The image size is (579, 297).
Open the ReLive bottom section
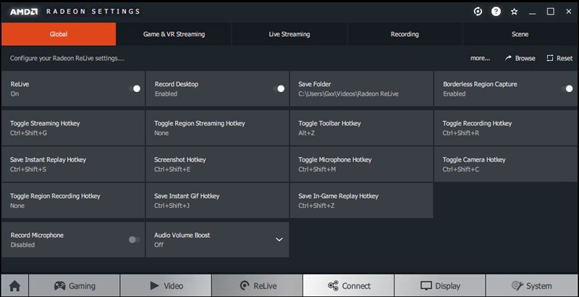258,285
